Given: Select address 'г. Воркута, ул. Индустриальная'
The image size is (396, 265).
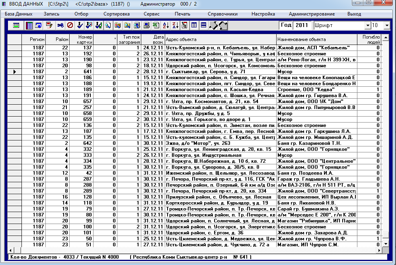Looking at the screenshot, I should pos(220,155).
